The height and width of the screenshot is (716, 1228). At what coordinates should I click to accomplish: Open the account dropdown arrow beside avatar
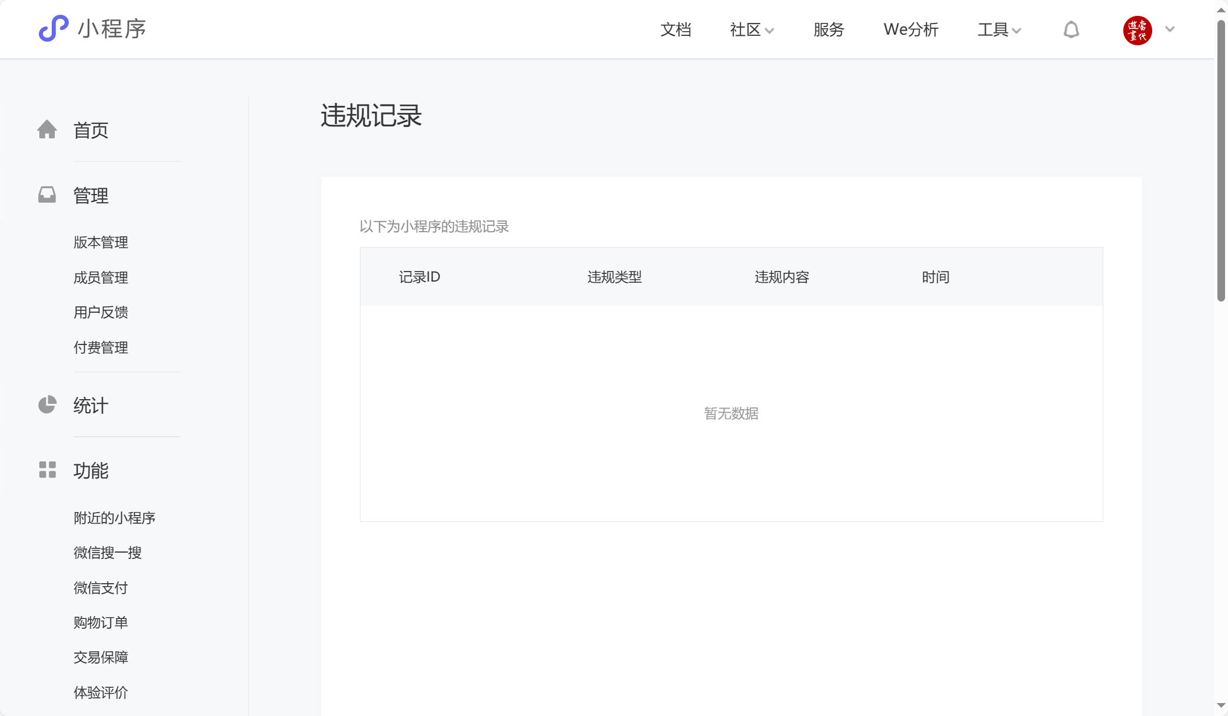1170,29
